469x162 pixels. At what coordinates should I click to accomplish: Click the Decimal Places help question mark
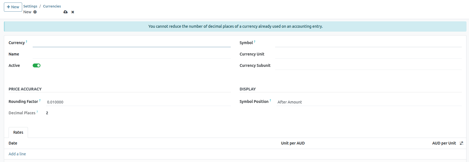[x=37, y=112]
